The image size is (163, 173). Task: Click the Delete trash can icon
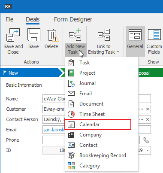(x=53, y=35)
